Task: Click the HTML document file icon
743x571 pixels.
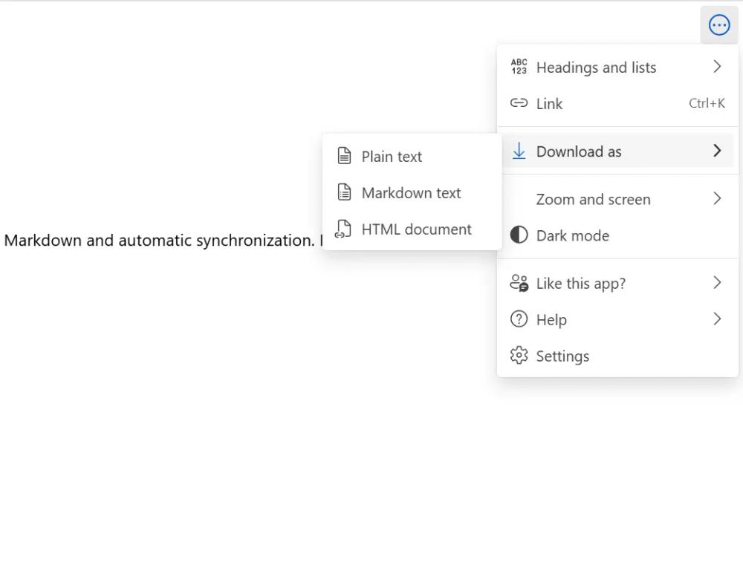Action: [343, 229]
